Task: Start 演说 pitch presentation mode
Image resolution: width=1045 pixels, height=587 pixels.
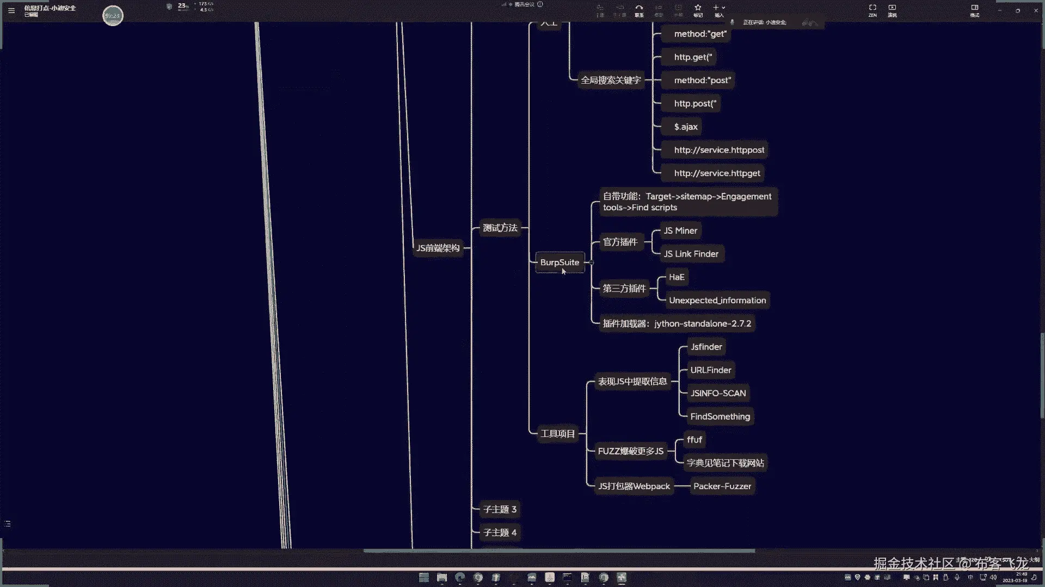Action: 892,10
